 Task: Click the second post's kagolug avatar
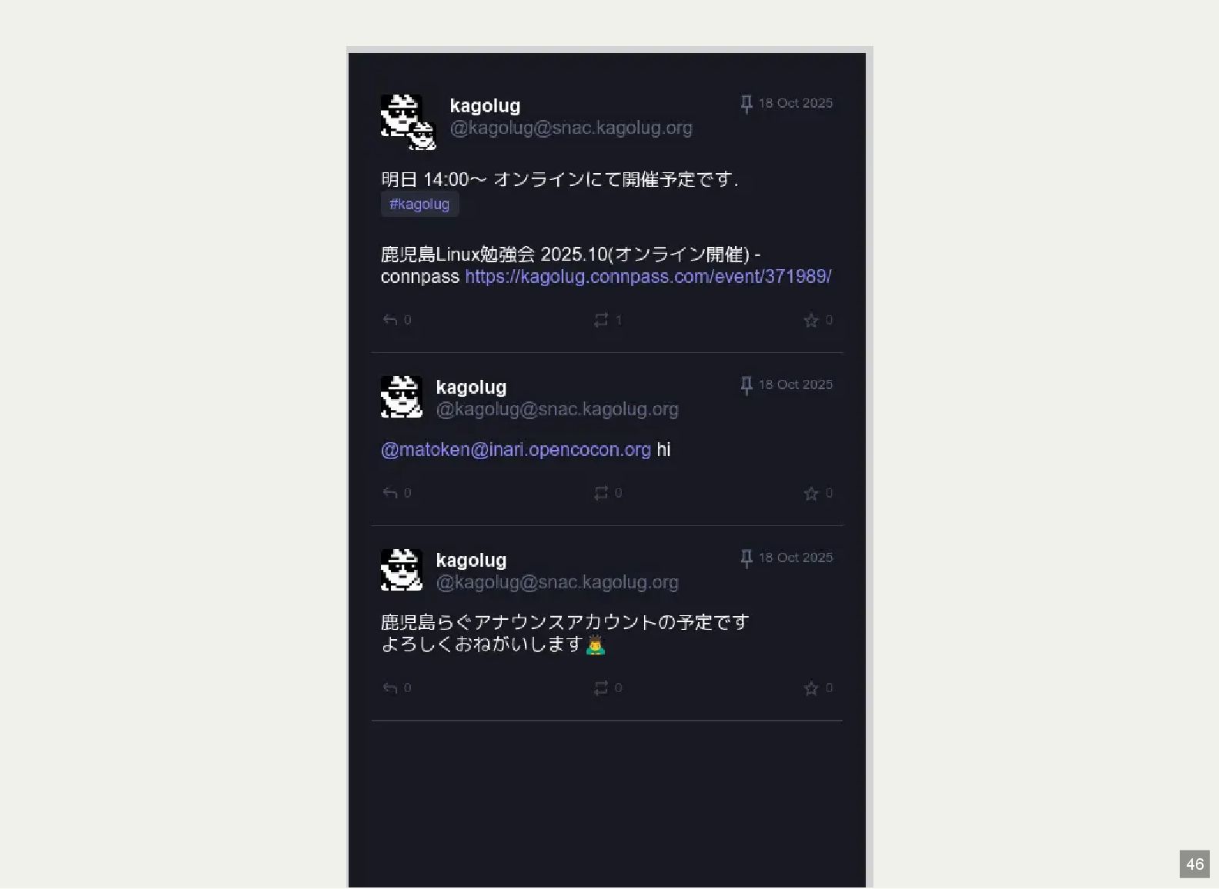pyautogui.click(x=402, y=397)
